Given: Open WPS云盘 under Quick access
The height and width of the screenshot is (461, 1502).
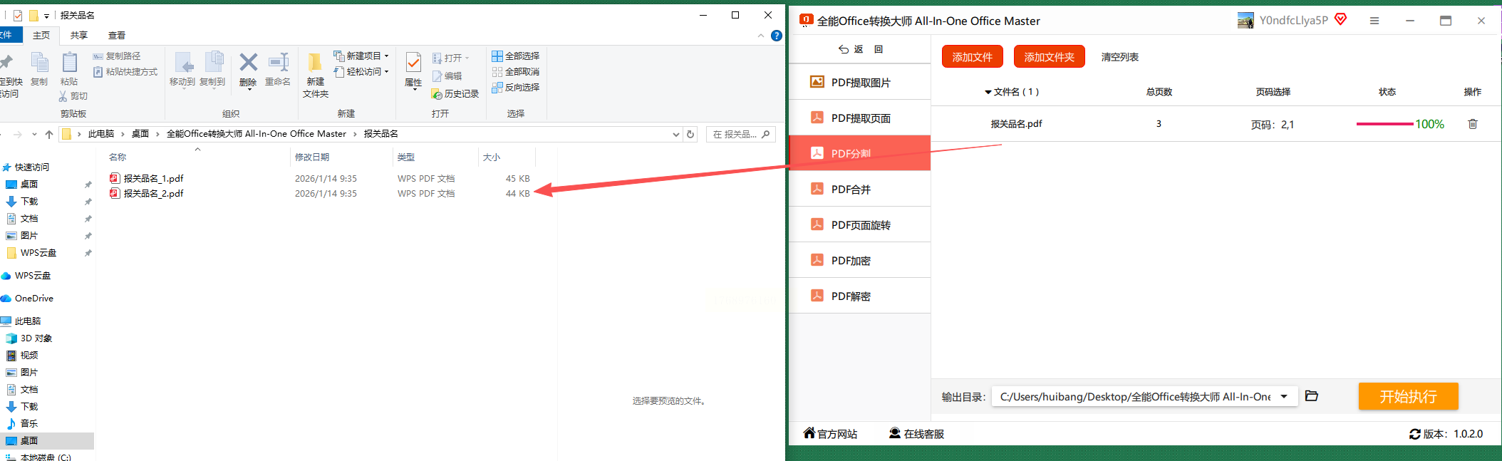Looking at the screenshot, I should 38,253.
